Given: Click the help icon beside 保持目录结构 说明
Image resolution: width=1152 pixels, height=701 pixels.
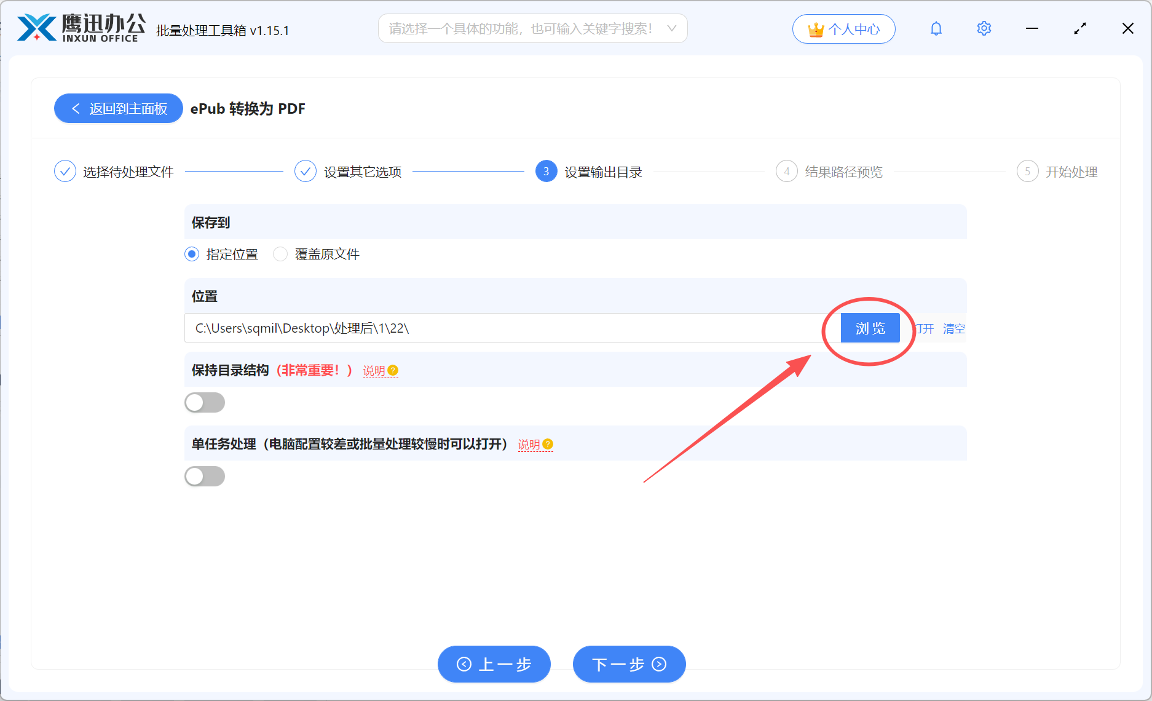Looking at the screenshot, I should [x=393, y=371].
